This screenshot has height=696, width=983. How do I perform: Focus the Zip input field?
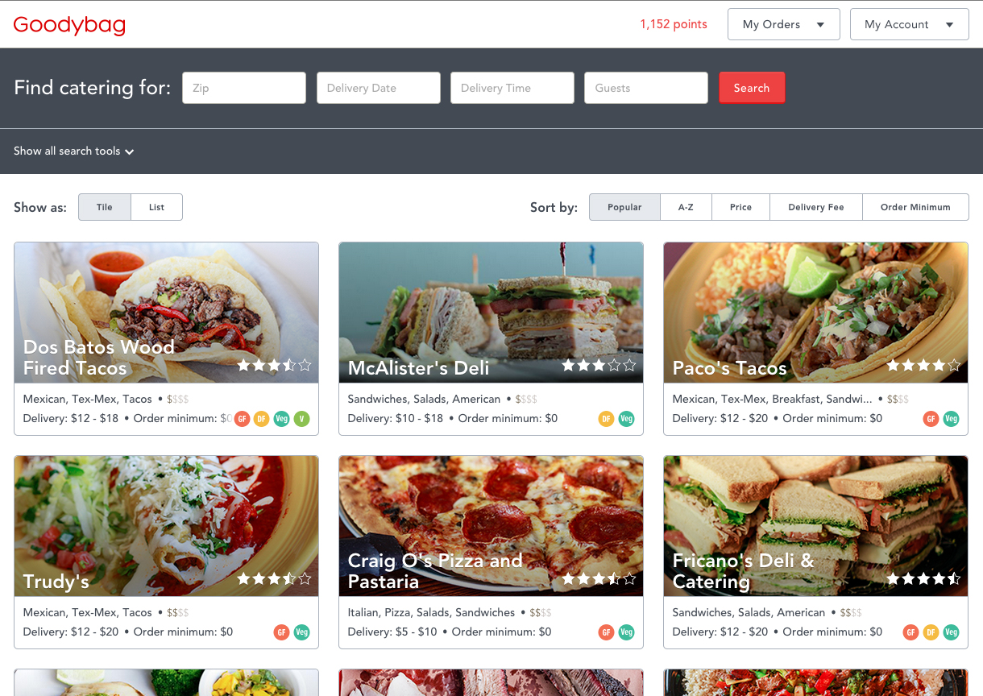244,88
